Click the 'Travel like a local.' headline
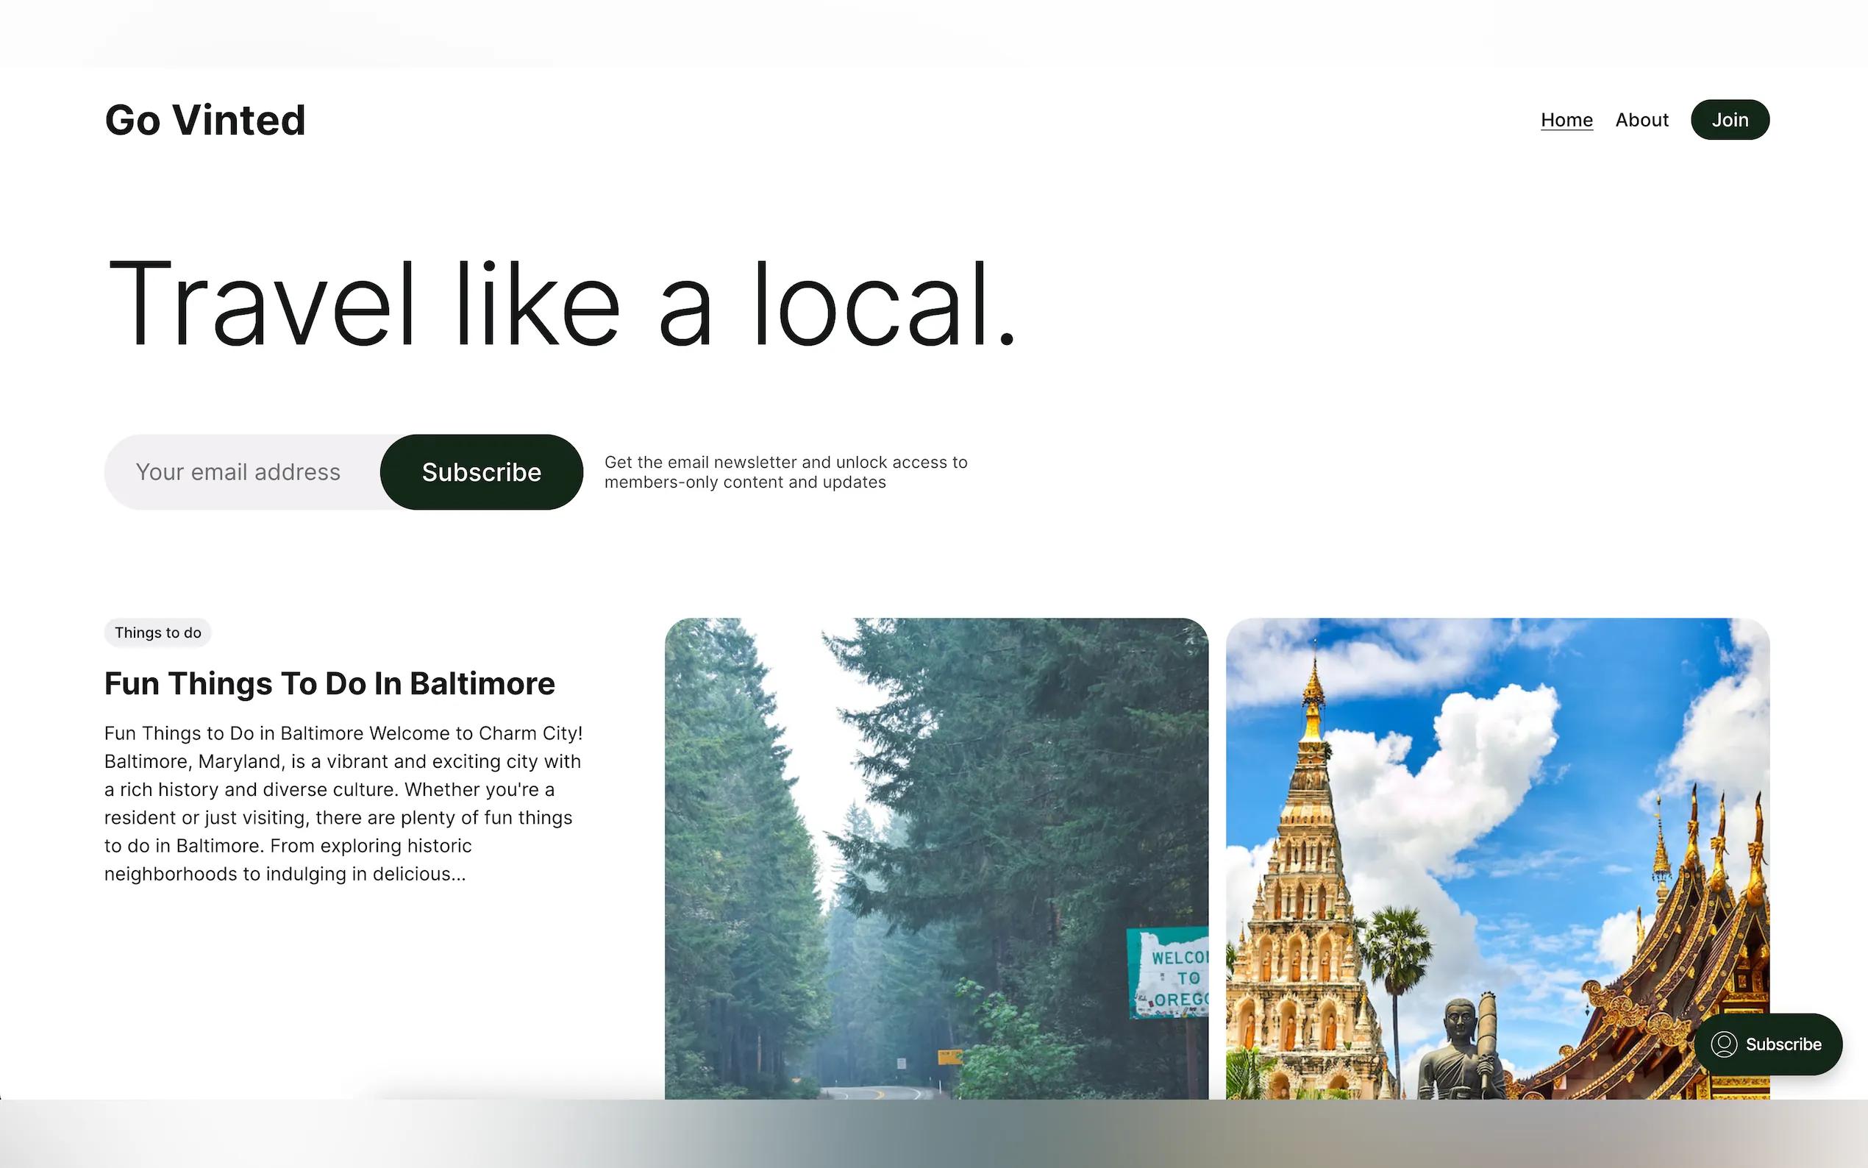The height and width of the screenshot is (1168, 1868). coord(560,305)
